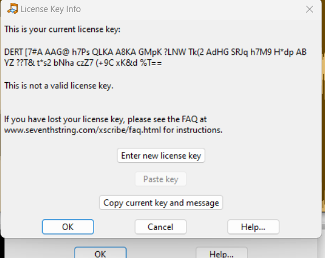
Task: Click the waveform strip beside the dialog
Action: coord(323,133)
